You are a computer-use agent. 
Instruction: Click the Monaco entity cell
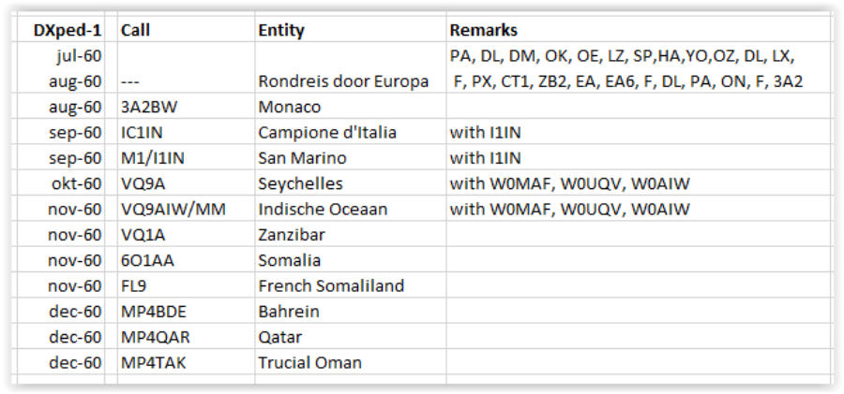(289, 108)
